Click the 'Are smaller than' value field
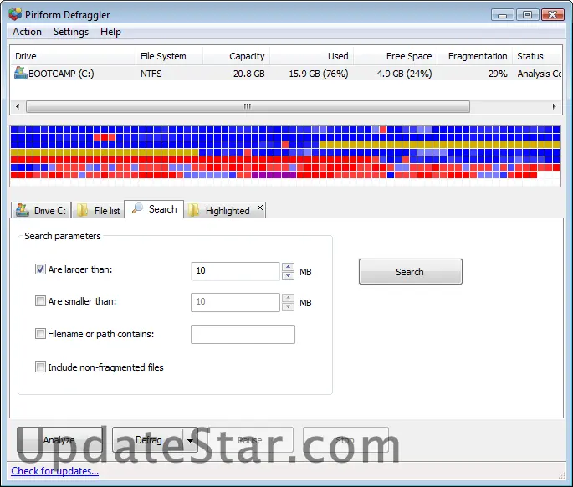 tap(235, 302)
